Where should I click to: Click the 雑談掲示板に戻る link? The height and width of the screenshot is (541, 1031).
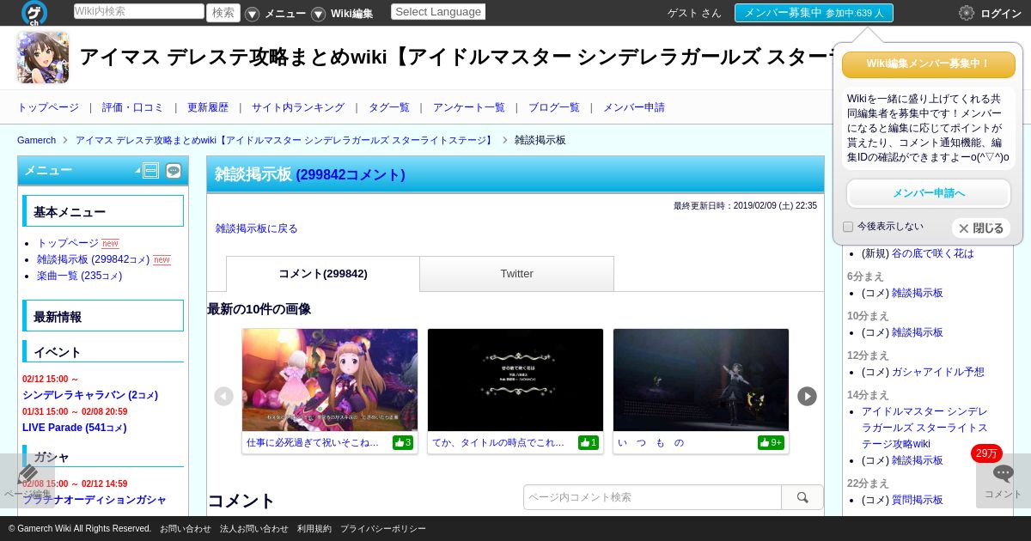click(257, 228)
